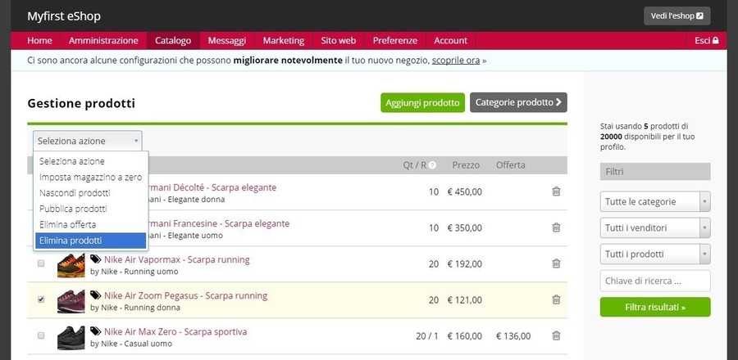Delete the Armani Décolté product via trash icon

click(556, 191)
